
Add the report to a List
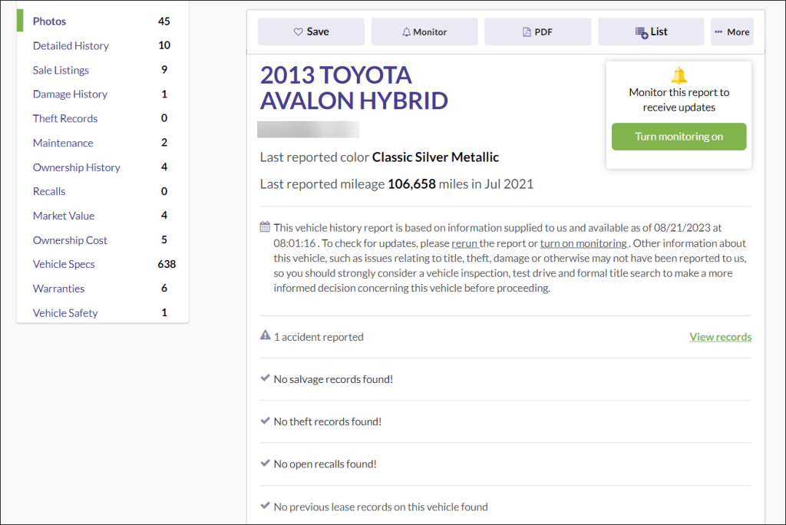coord(651,31)
